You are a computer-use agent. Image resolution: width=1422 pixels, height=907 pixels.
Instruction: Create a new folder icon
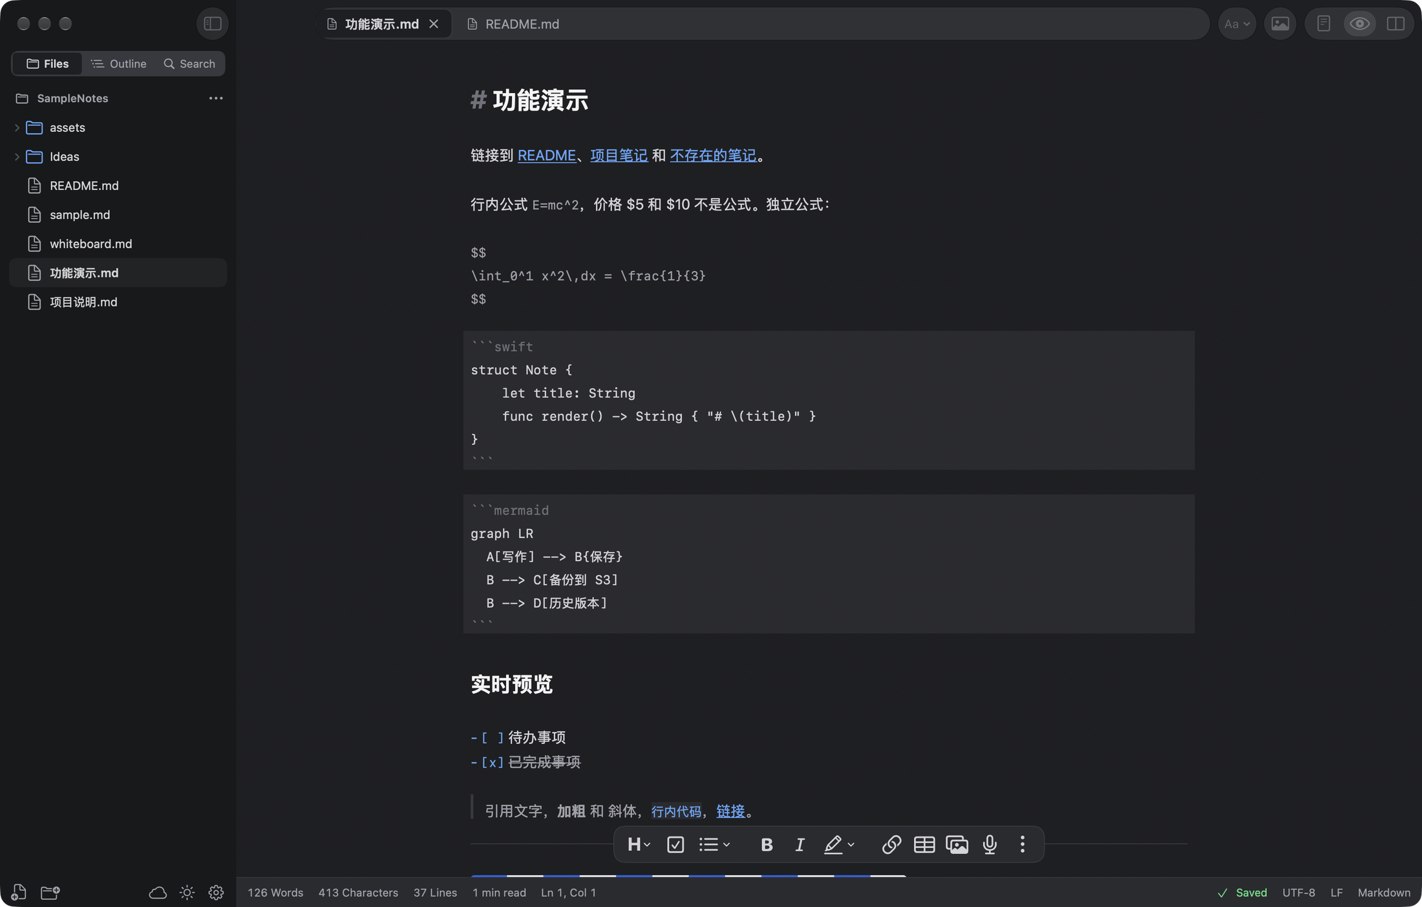coord(50,892)
